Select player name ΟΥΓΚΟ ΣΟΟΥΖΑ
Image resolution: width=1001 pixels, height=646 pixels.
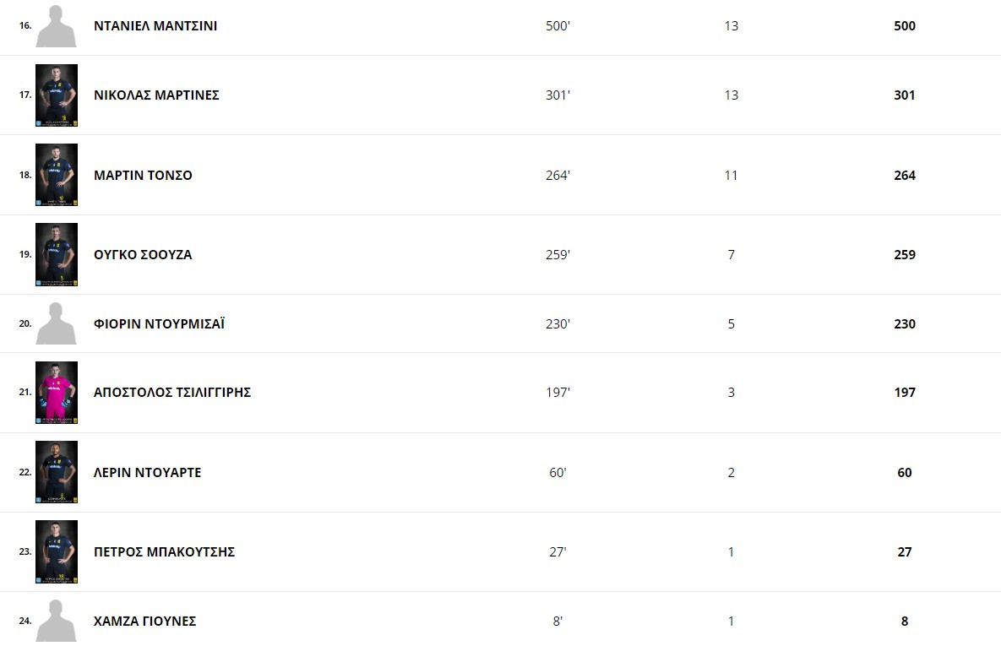[143, 255]
